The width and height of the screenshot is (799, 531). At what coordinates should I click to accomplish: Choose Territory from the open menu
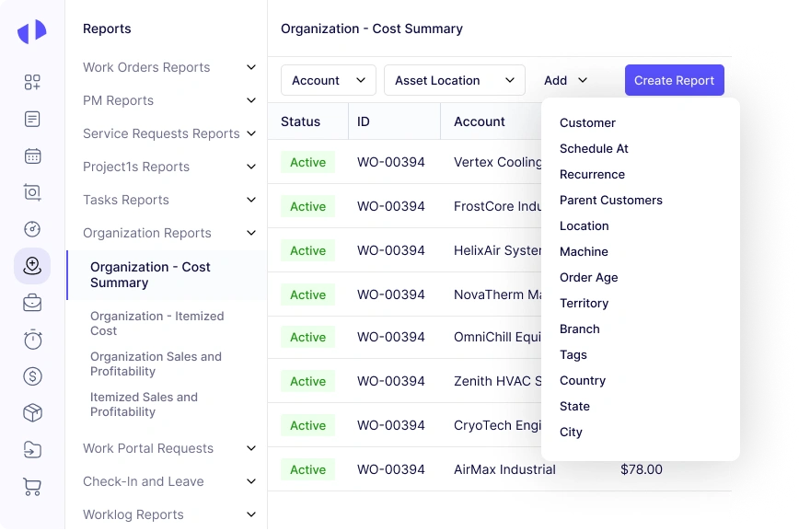point(584,303)
